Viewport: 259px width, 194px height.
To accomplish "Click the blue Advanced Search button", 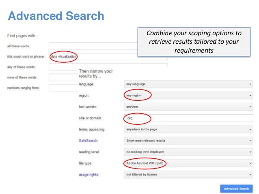I will point(236,189).
